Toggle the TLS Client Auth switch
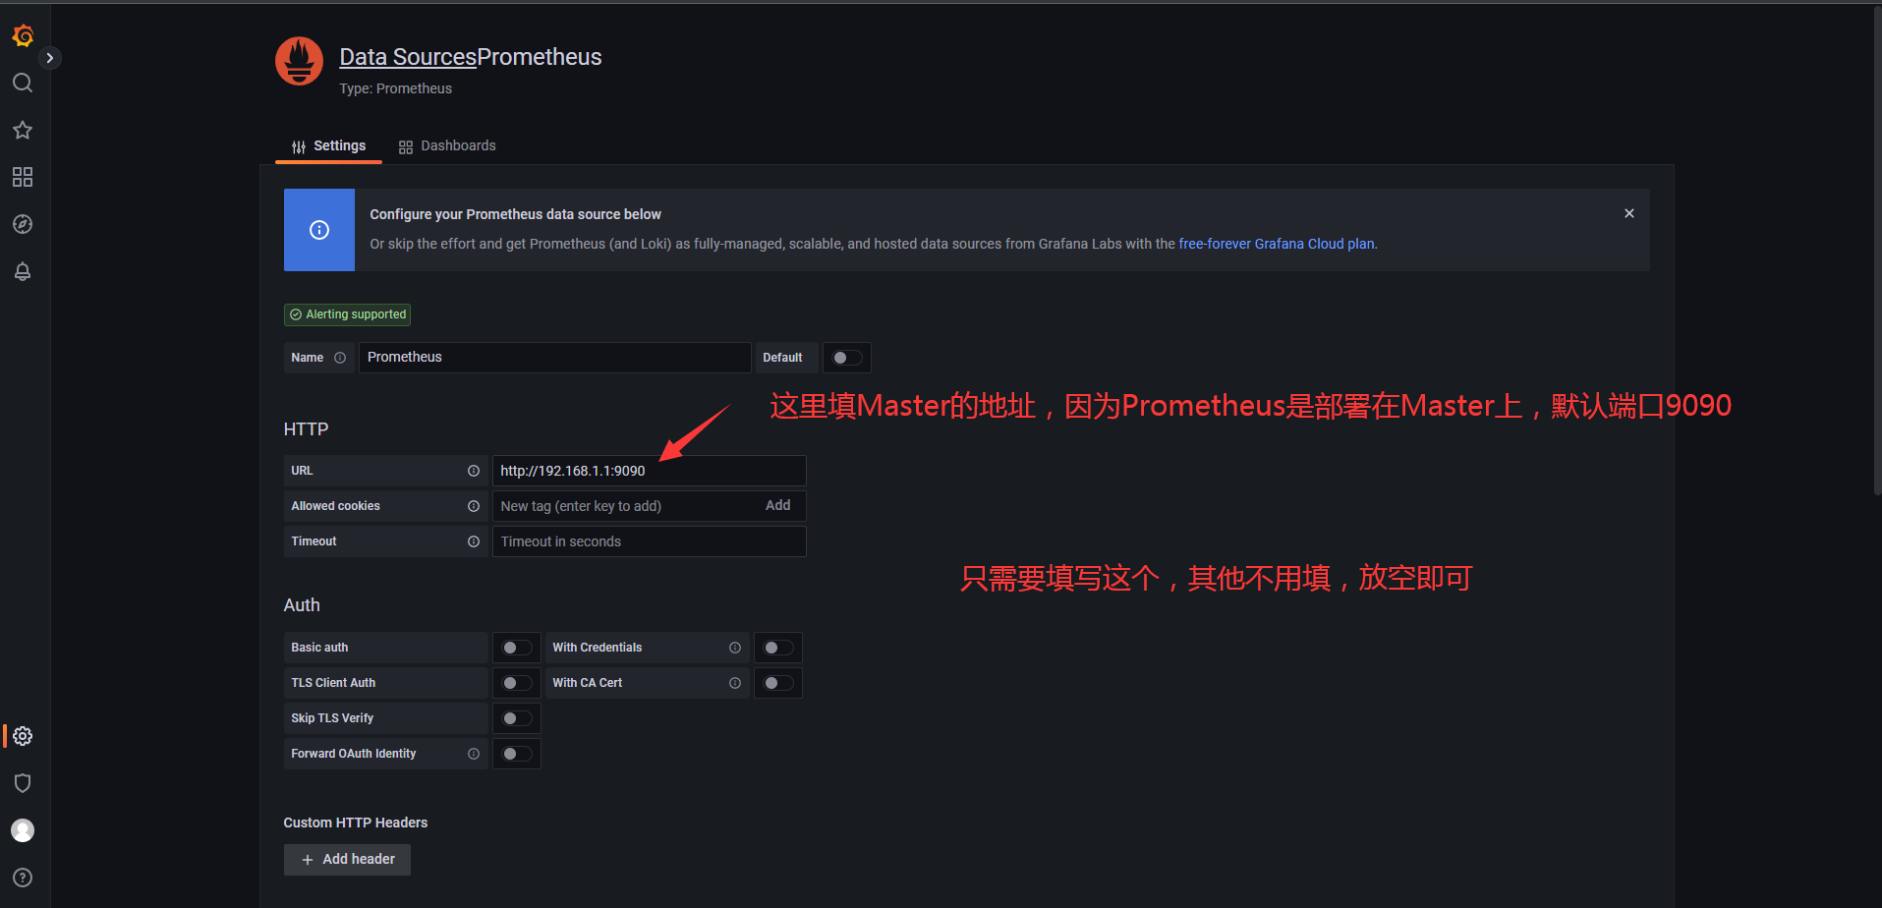 pyautogui.click(x=517, y=683)
